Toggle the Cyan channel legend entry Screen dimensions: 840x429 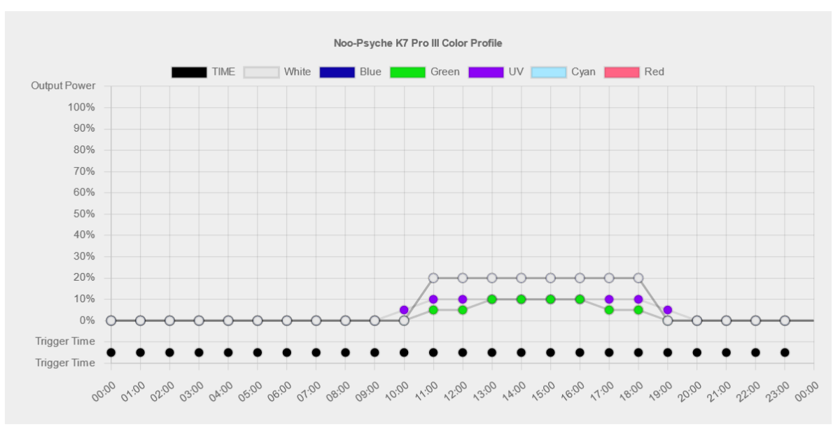click(x=563, y=72)
